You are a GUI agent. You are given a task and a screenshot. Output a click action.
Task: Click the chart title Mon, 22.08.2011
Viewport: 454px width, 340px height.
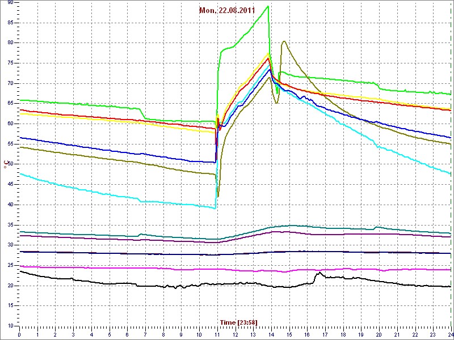[227, 11]
